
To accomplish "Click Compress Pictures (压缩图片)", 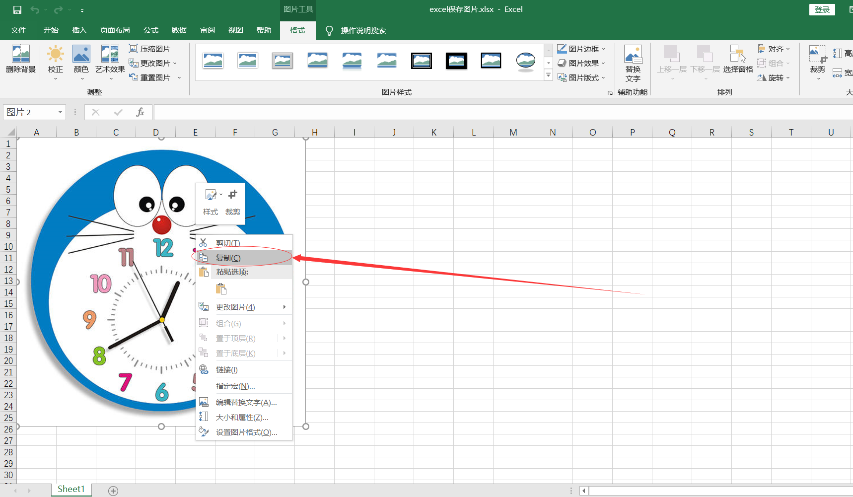I will [x=149, y=49].
